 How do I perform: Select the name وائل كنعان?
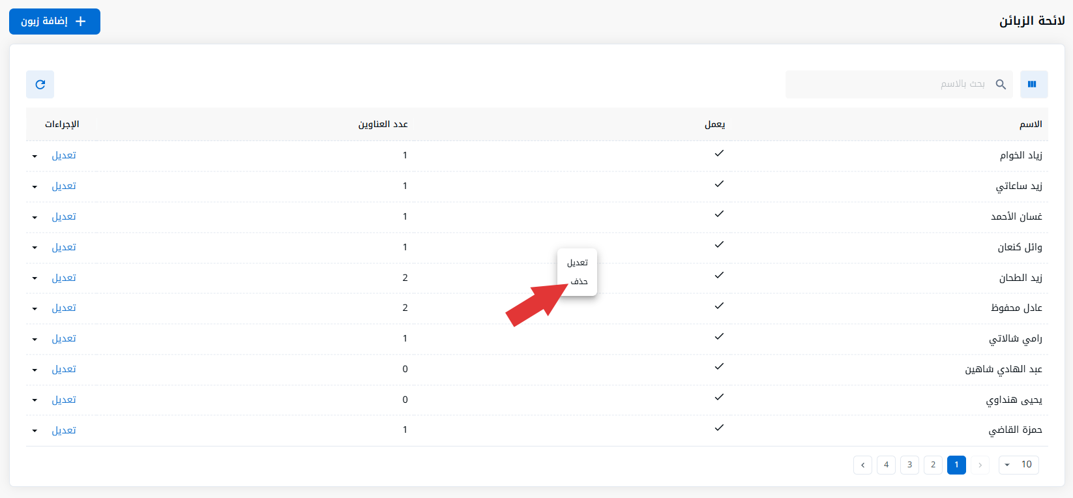click(1020, 247)
